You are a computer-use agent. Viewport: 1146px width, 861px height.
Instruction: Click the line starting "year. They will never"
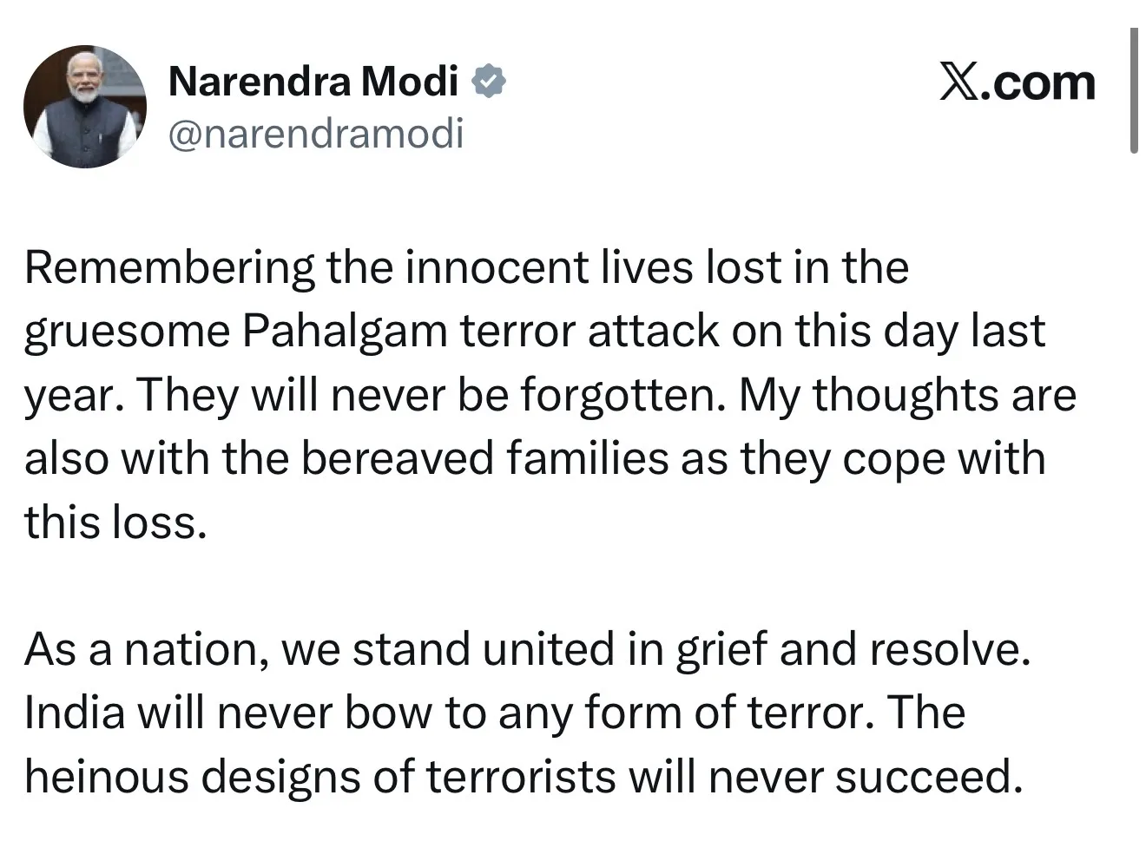550,395
